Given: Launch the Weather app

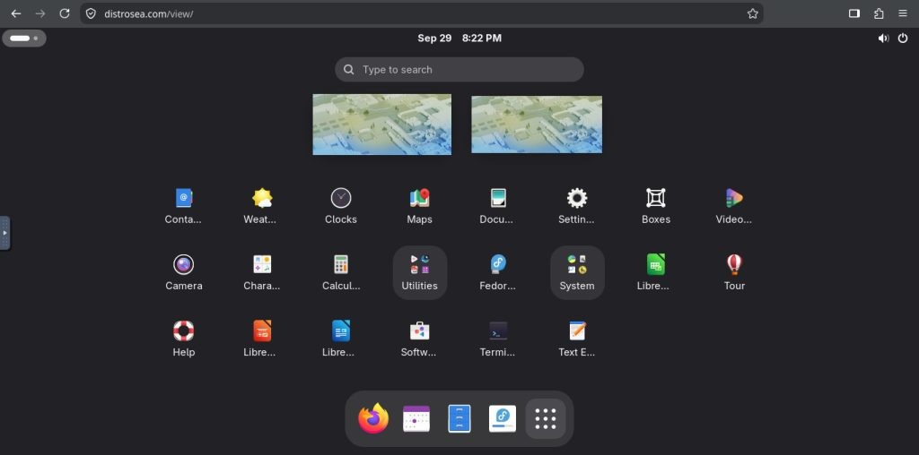Looking at the screenshot, I should 262,206.
